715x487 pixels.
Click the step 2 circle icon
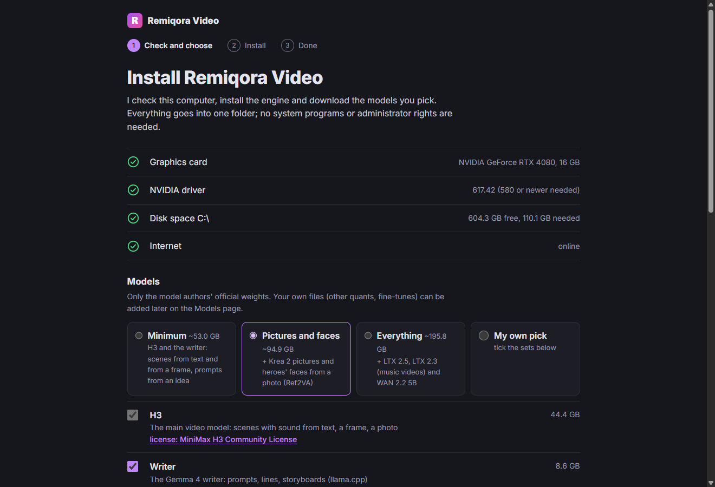point(234,45)
